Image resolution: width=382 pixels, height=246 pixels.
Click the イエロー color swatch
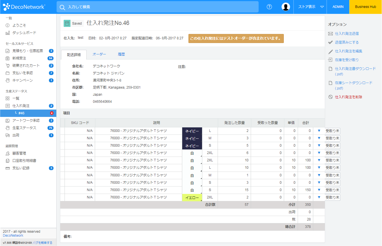192,197
